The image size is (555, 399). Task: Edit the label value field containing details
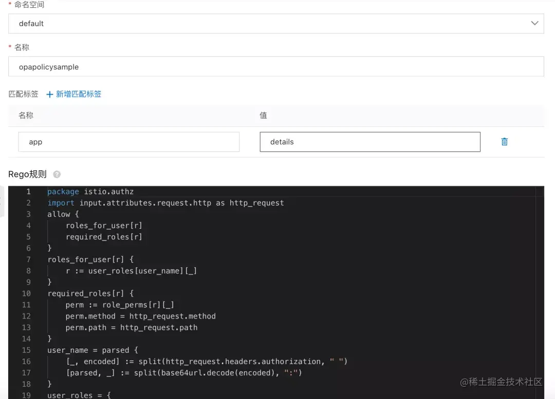(x=370, y=142)
